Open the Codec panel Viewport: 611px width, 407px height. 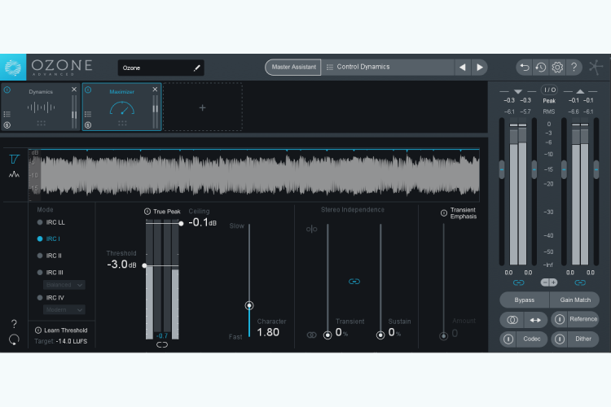pos(532,339)
